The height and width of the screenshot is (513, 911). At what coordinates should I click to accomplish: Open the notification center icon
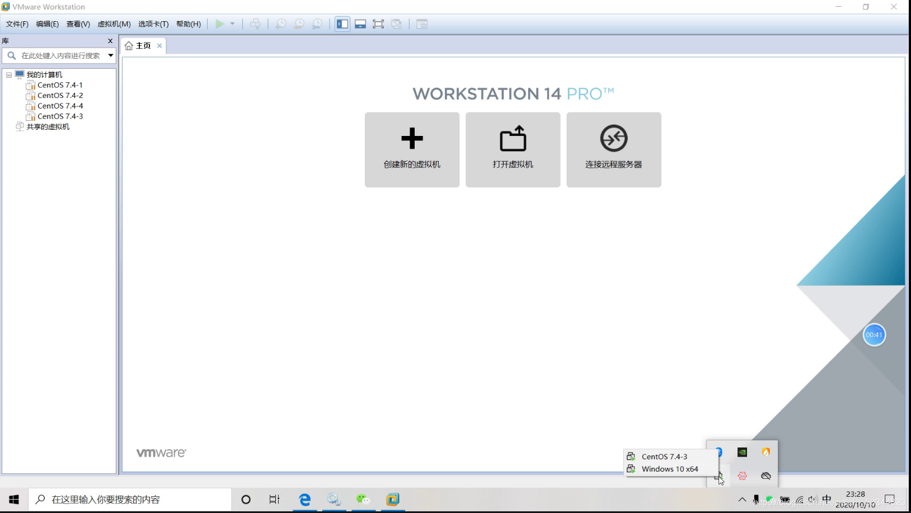pyautogui.click(x=890, y=500)
